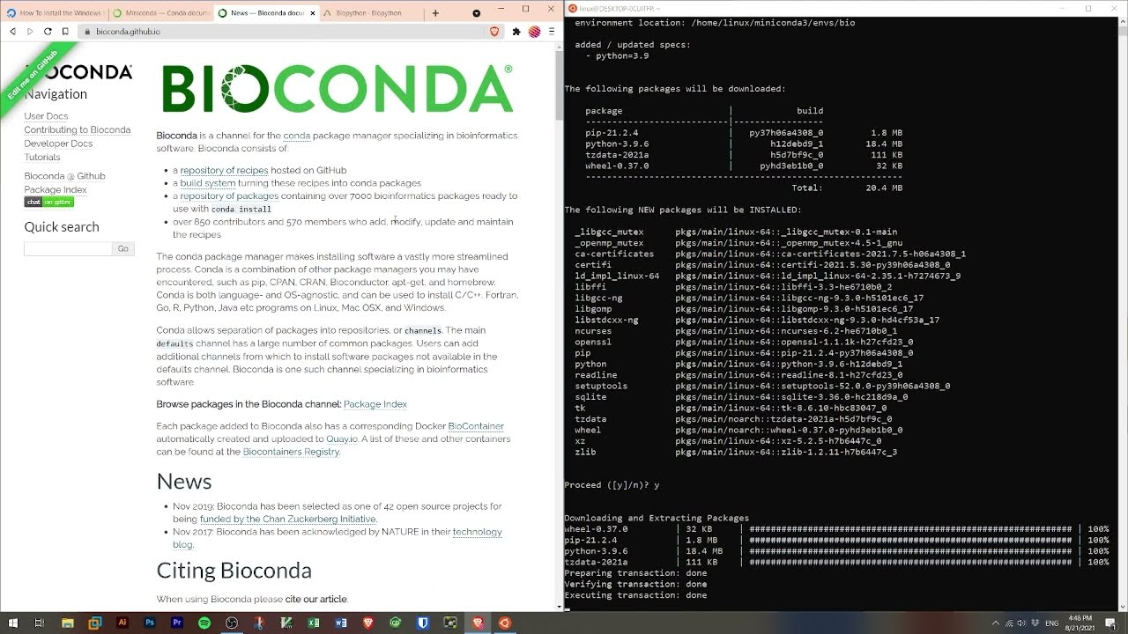This screenshot has height=634, width=1128.
Task: Open the build system link
Action: [x=207, y=183]
